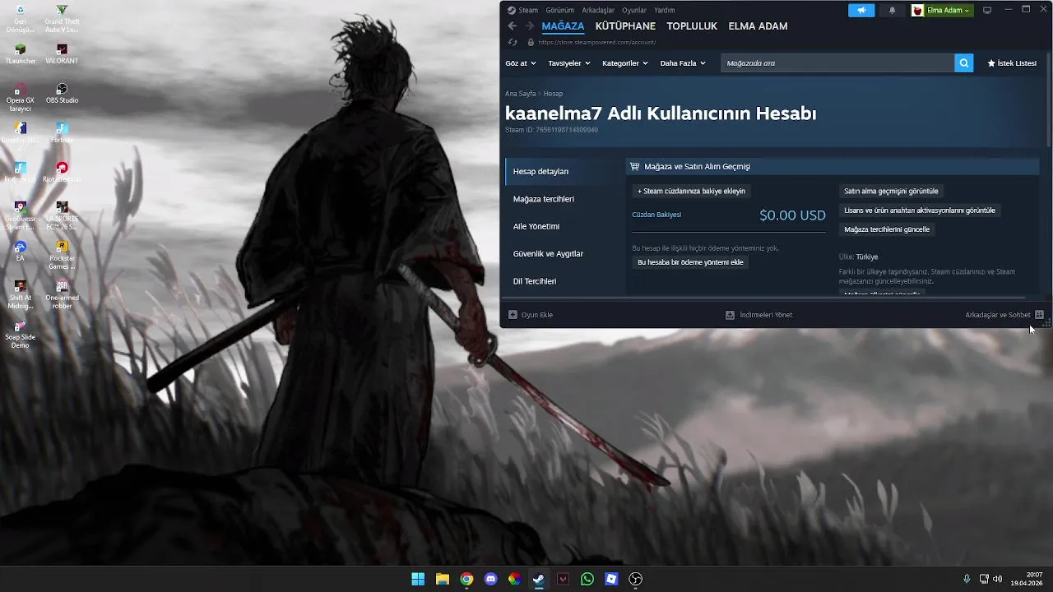
Task: Open the İstek Listesi wishlist link
Action: pyautogui.click(x=1012, y=63)
